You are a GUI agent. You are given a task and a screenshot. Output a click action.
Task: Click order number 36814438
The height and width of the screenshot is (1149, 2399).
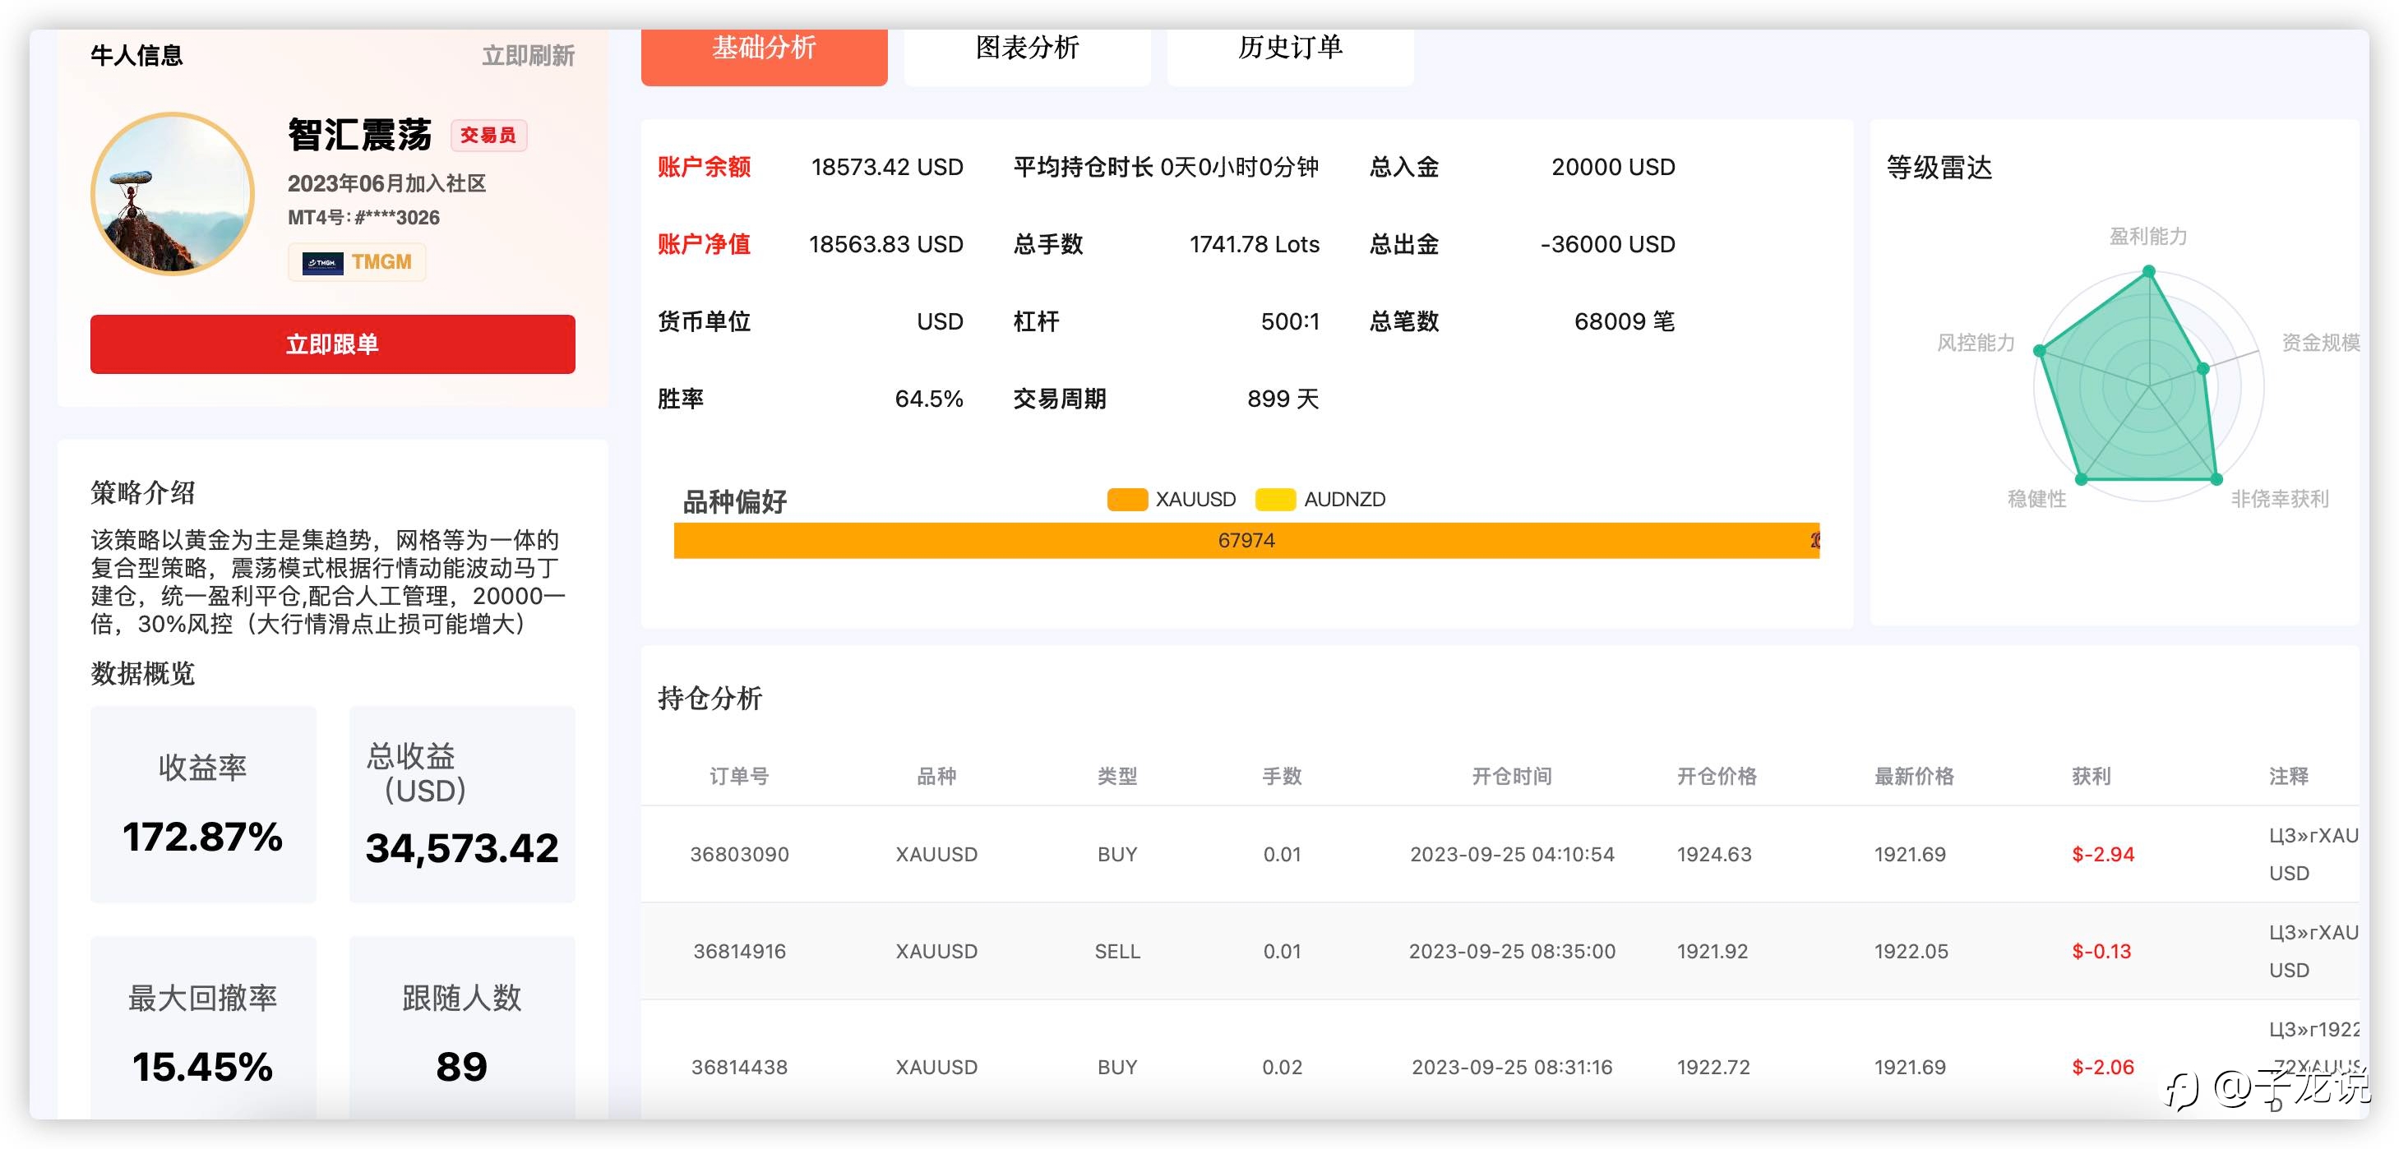tap(739, 1067)
